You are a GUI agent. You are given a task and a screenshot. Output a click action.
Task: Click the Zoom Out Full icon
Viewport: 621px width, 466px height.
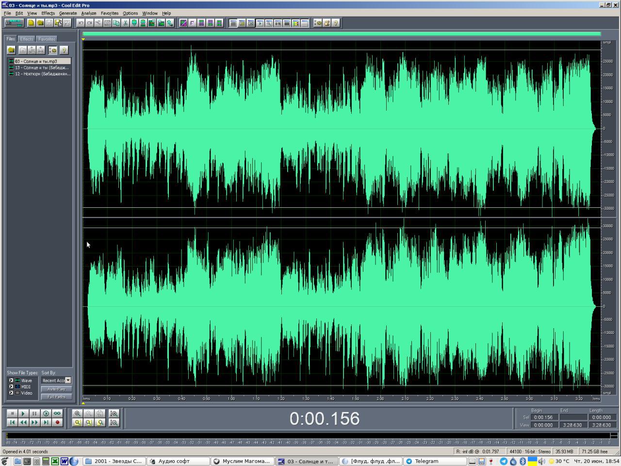(100, 414)
